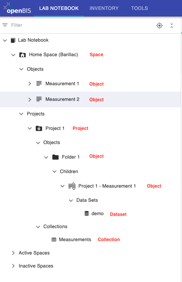Click the Project 1 - Measurement 1 paperclip icon
Viewport: 182px width, 282px height.
[x=72, y=186]
